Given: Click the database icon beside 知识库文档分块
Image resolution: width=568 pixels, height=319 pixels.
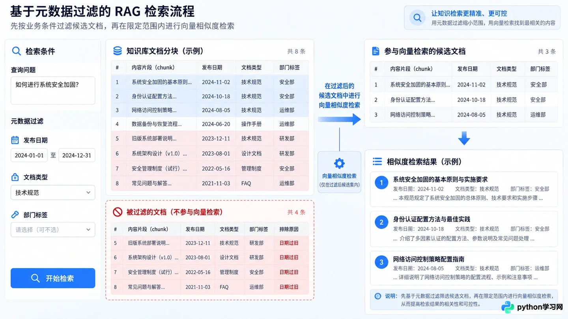Looking at the screenshot, I should click(x=118, y=51).
